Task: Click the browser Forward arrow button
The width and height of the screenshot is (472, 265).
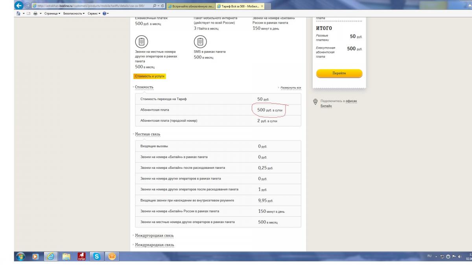Action: 27,5
